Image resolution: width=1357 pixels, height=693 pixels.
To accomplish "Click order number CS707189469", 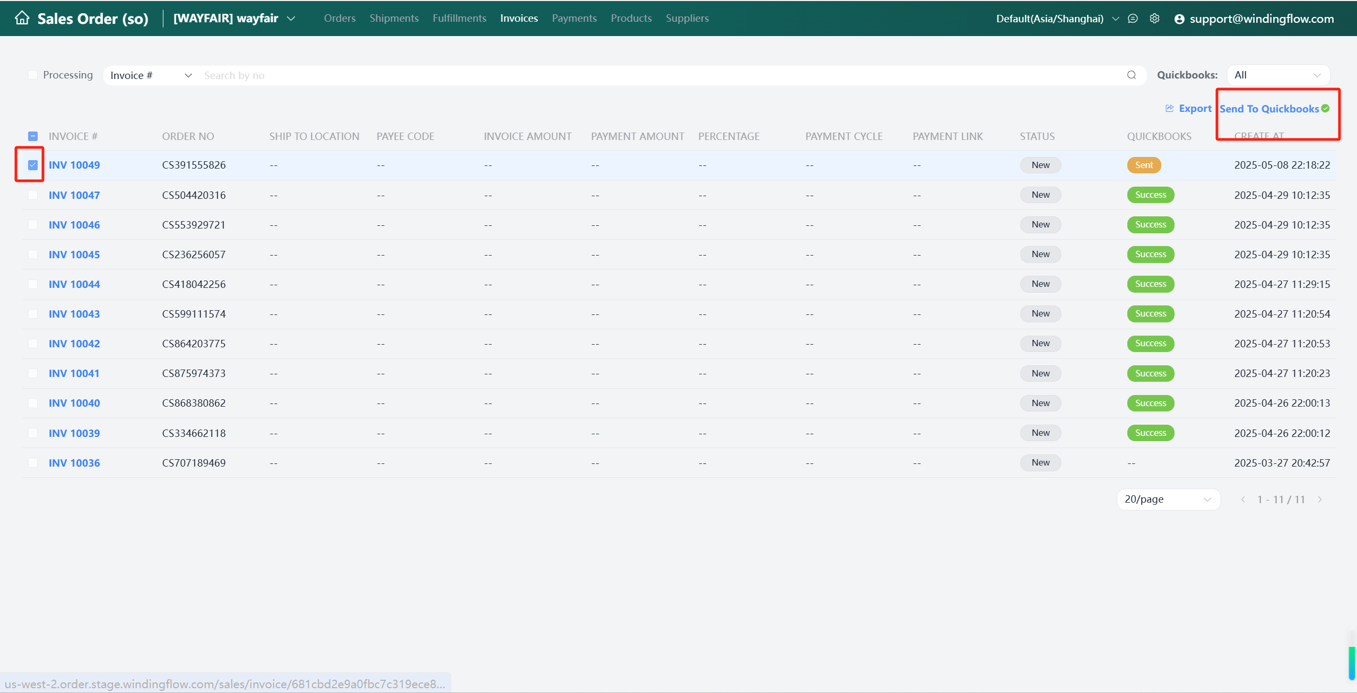I will click(x=194, y=463).
